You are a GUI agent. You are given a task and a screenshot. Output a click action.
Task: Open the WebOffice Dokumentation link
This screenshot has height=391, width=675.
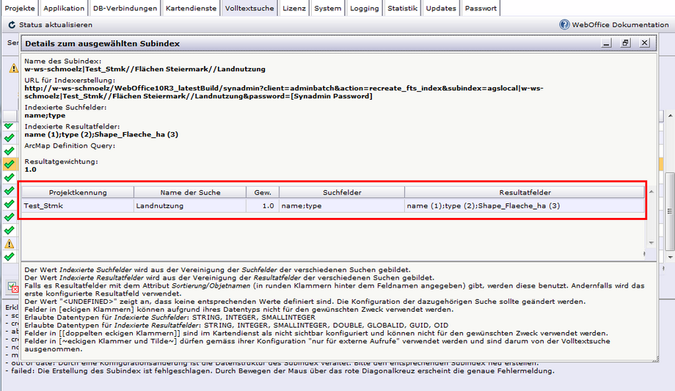pos(620,24)
